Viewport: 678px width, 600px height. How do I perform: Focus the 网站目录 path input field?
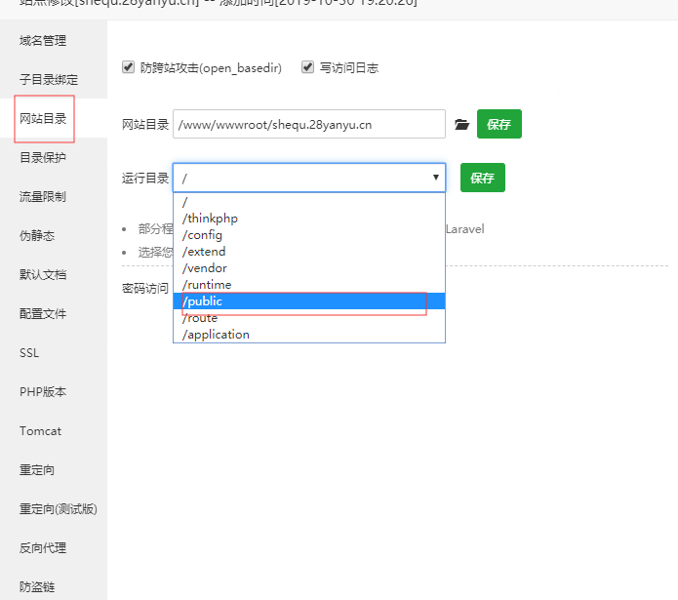(309, 124)
